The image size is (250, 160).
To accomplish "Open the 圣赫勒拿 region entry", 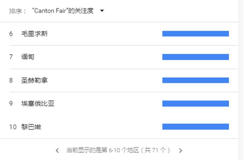I will pos(35,80).
